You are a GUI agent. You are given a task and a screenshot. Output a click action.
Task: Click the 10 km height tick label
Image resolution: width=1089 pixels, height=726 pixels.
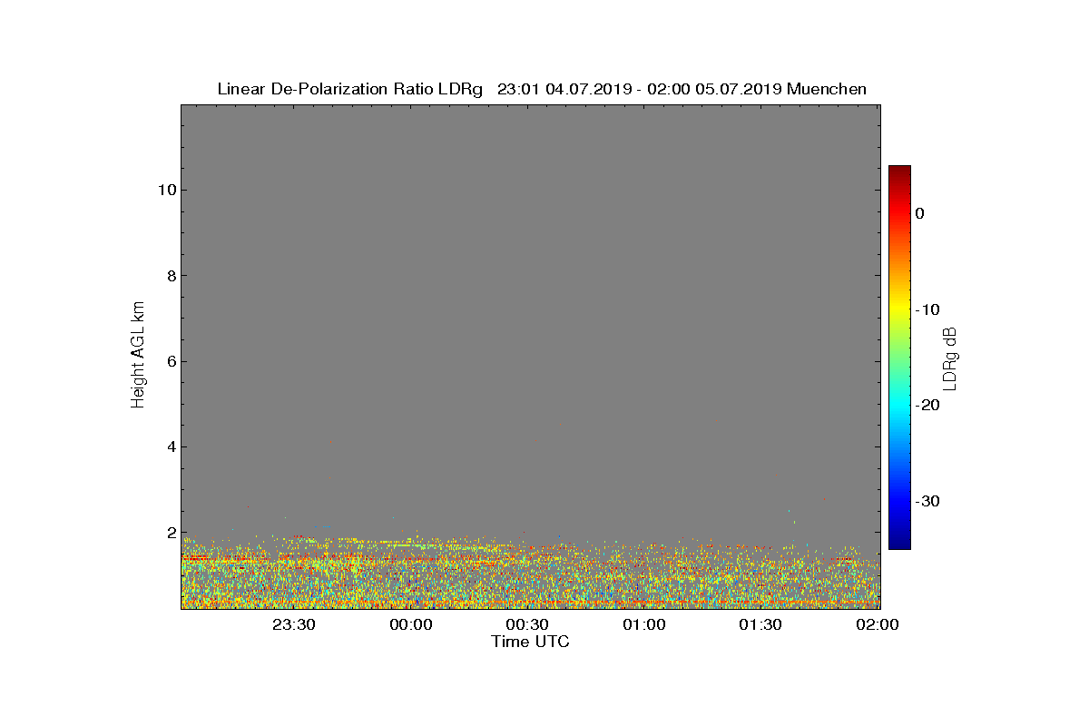click(x=164, y=190)
